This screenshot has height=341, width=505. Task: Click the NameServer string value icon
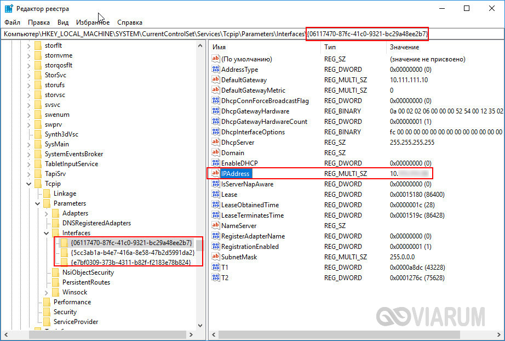pos(215,226)
